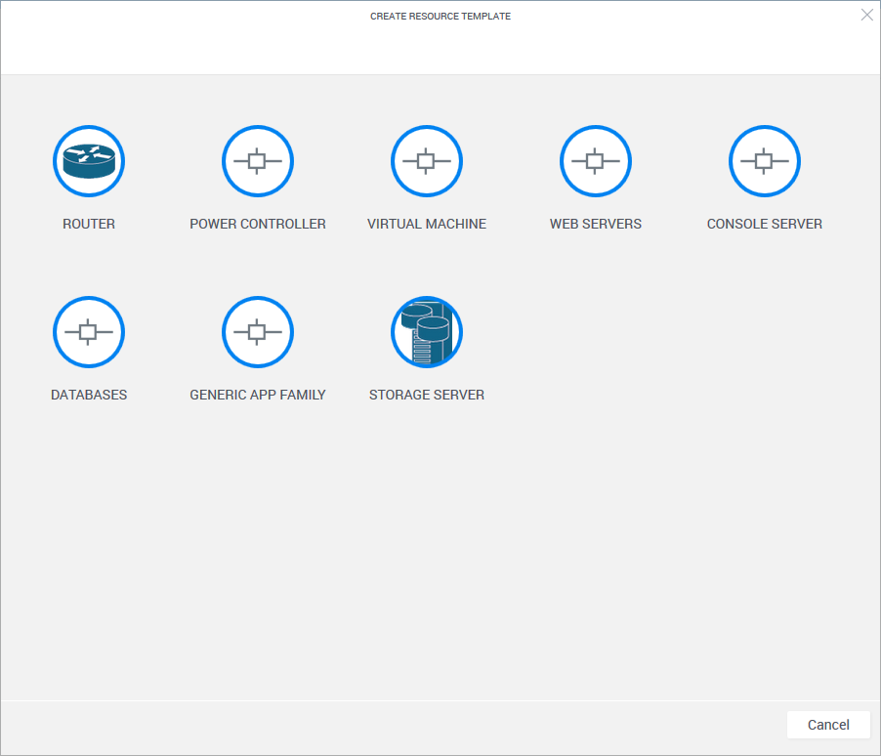Select the Router template icon
The height and width of the screenshot is (756, 881).
click(x=89, y=161)
